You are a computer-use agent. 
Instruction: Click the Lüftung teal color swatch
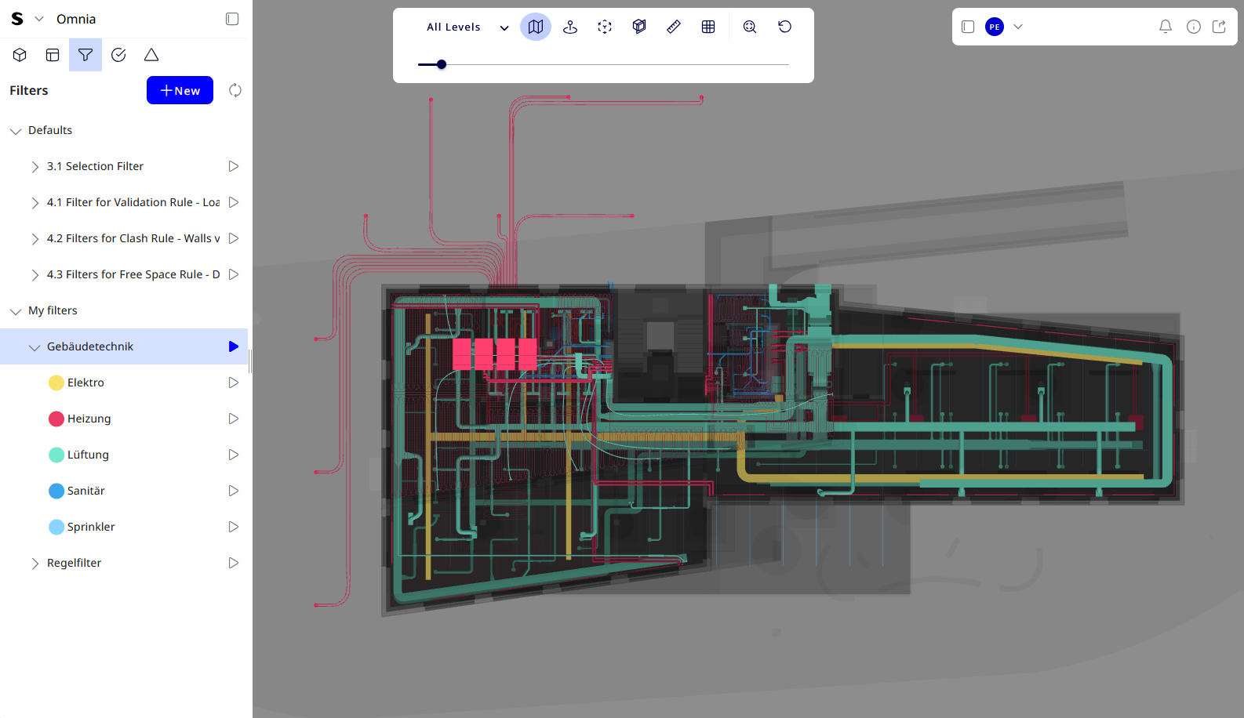56,455
